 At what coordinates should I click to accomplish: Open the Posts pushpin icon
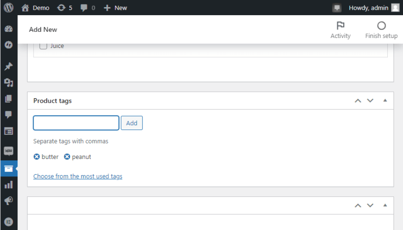point(9,66)
